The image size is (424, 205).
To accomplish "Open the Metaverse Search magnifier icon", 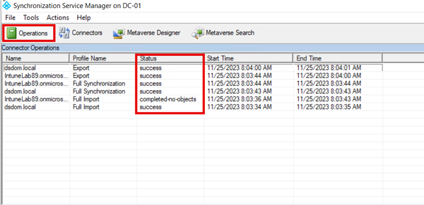I will (x=198, y=33).
